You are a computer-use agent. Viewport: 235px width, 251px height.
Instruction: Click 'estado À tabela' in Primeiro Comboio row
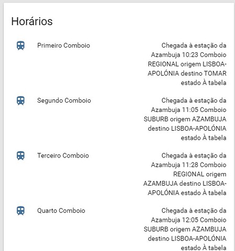tap(204, 83)
